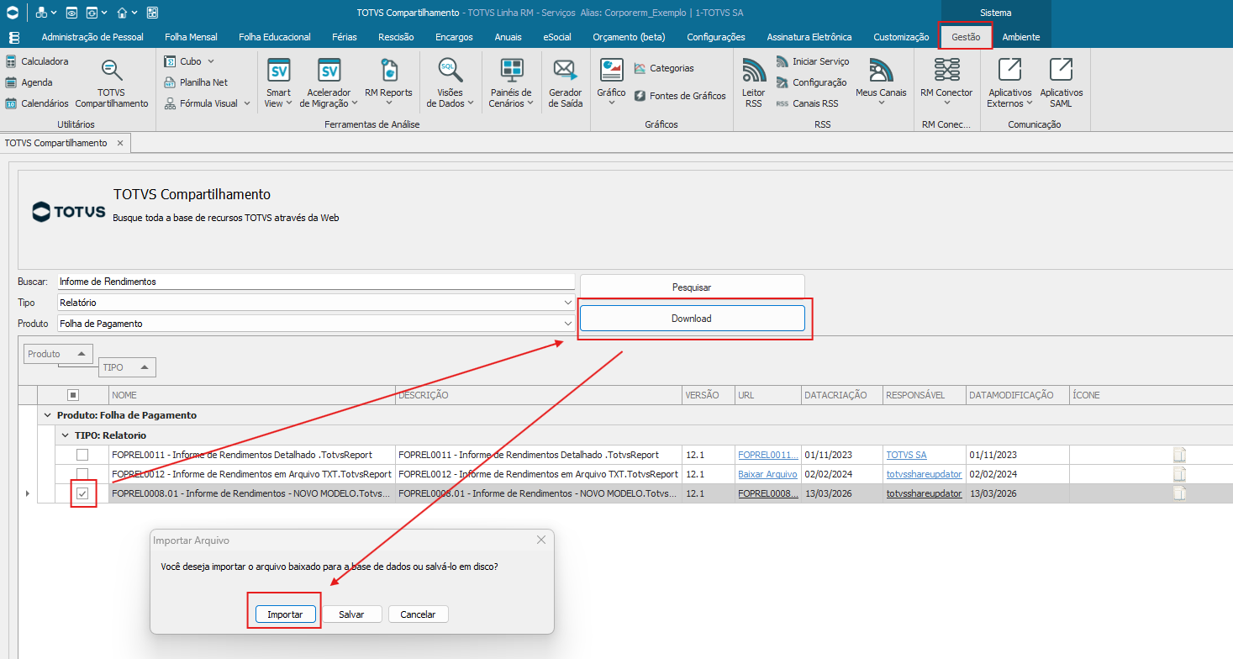The width and height of the screenshot is (1233, 659).
Task: Click Iniciar Serviço in RSS group
Action: tap(813, 61)
